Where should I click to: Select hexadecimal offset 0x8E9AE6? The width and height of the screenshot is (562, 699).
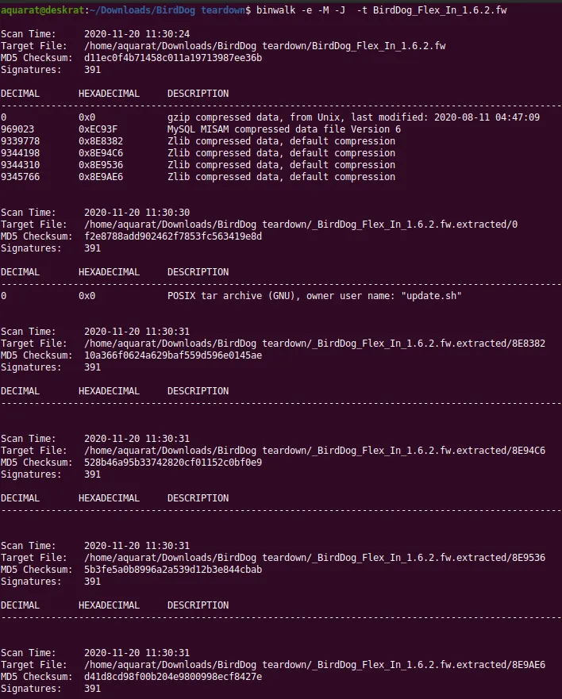(x=101, y=177)
